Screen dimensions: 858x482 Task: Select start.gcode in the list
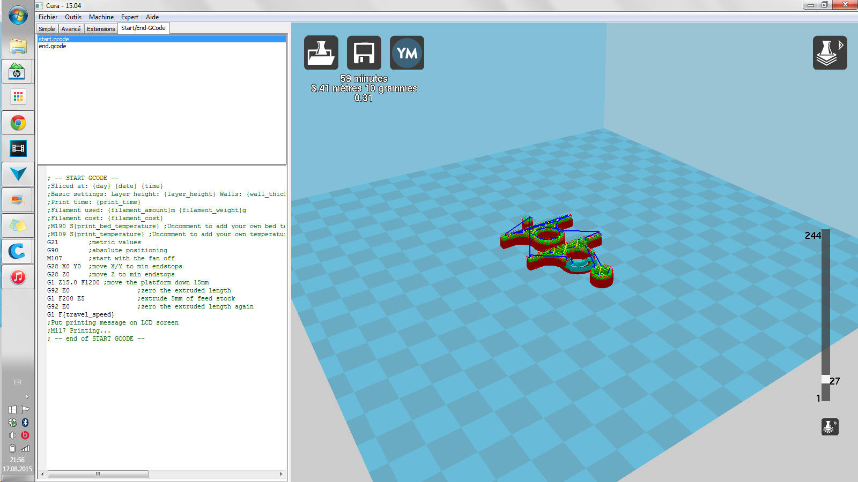pos(54,39)
